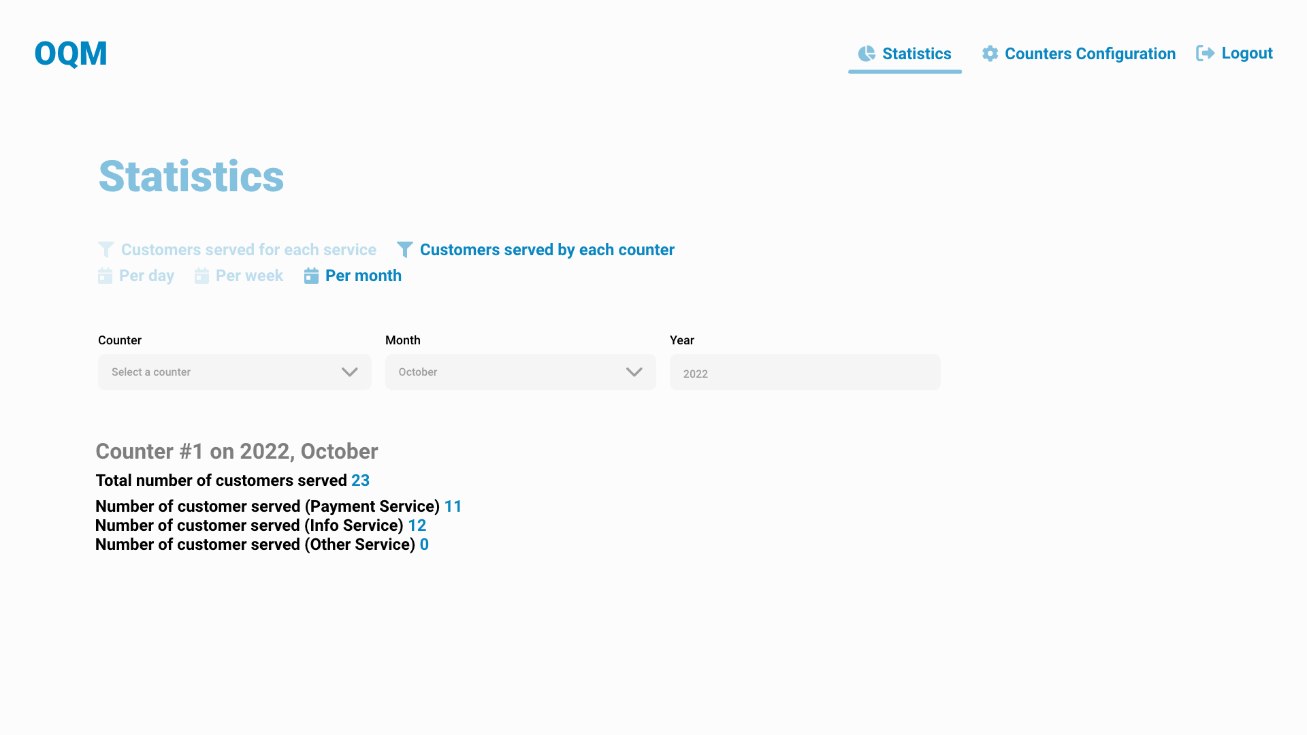
Task: Click the Customers served by each counter filter icon
Action: (x=406, y=250)
